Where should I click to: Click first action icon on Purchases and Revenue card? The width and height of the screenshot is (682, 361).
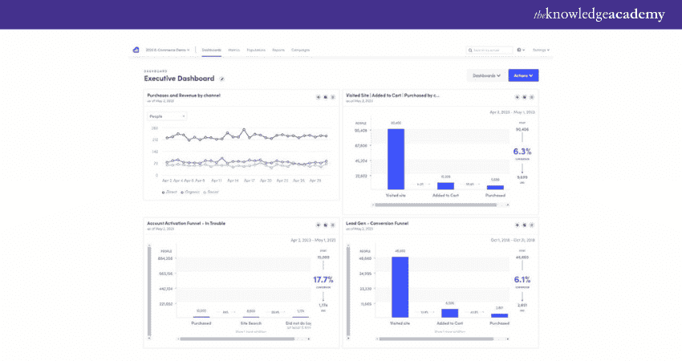[x=318, y=97]
